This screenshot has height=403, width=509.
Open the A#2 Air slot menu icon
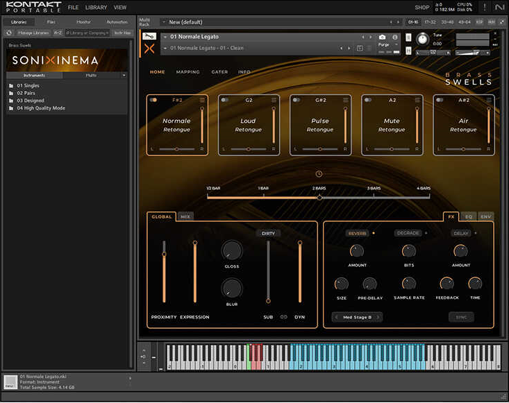click(x=489, y=100)
